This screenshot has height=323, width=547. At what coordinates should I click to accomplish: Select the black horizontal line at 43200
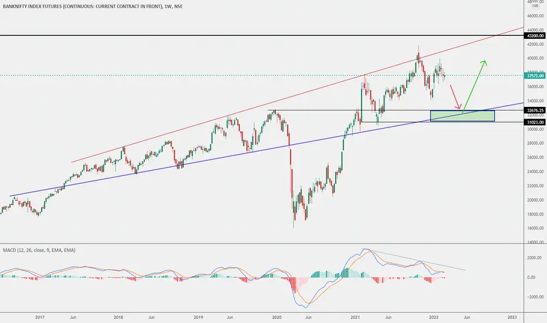(262, 35)
